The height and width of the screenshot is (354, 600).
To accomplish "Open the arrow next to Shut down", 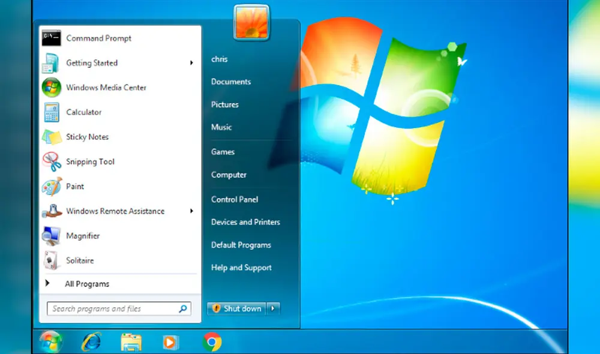I will point(274,308).
